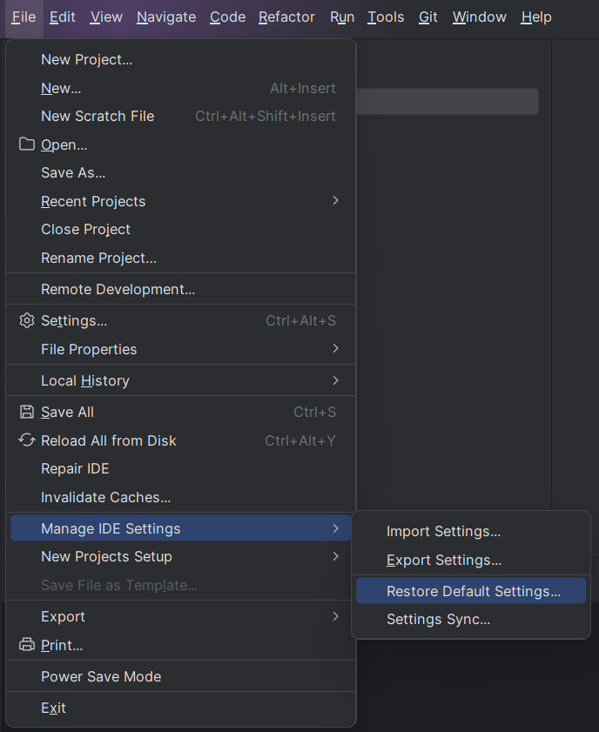Expand the New Projects Setup arrow
The image size is (599, 732).
click(x=335, y=556)
